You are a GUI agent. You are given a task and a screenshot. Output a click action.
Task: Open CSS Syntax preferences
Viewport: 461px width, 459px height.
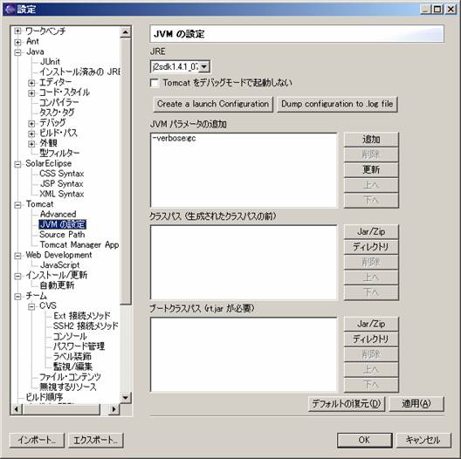(62, 174)
